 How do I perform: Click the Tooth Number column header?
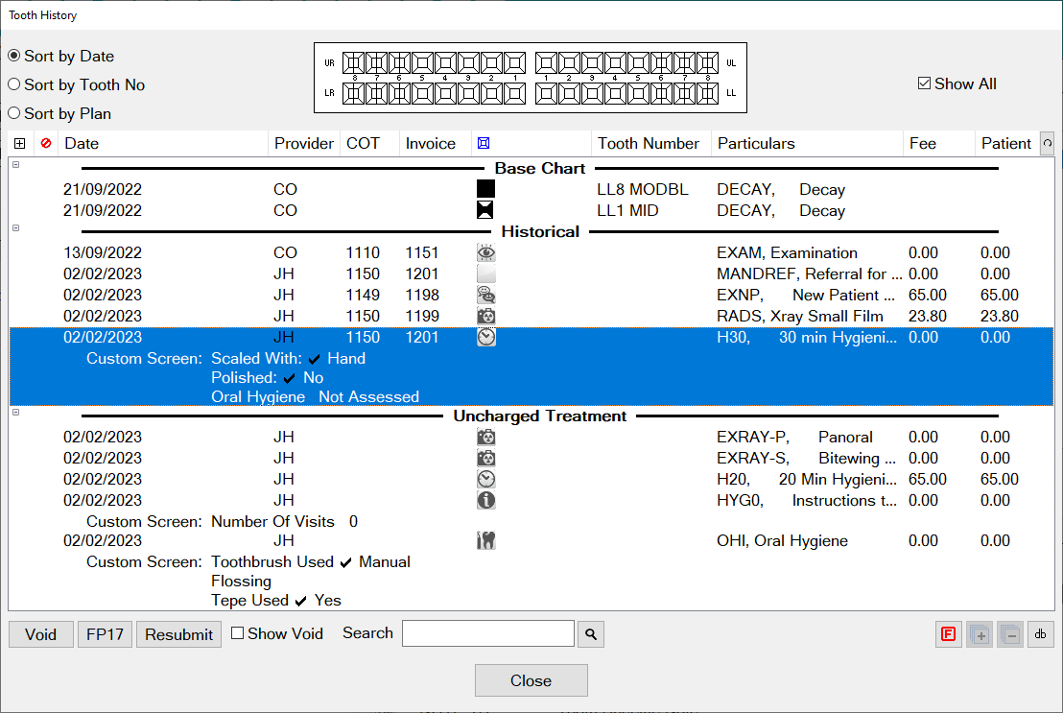[650, 143]
